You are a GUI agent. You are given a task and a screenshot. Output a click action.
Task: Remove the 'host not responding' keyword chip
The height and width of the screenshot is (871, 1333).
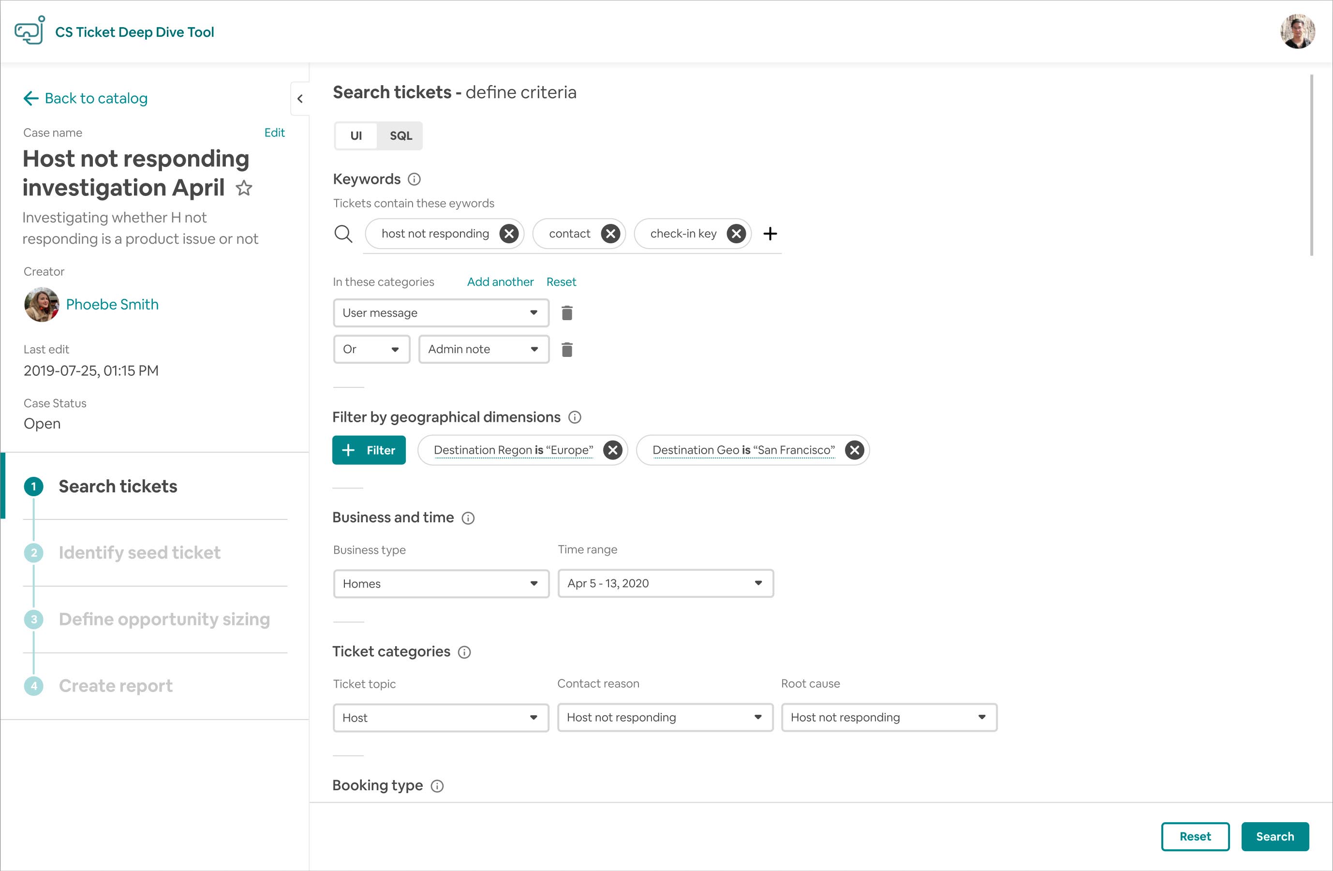(508, 234)
